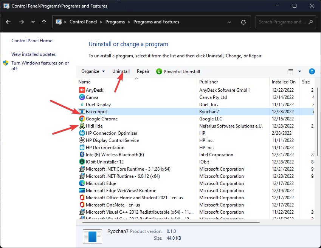Sort list by Publisher column header
The image size is (321, 248).
tap(209, 82)
